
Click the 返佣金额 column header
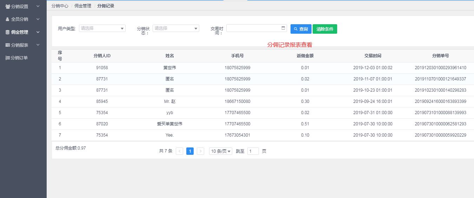305,56
